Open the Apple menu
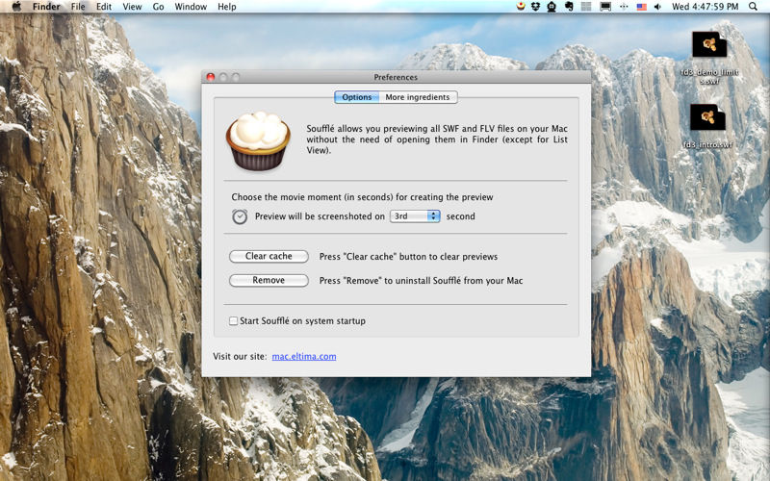 [16, 7]
